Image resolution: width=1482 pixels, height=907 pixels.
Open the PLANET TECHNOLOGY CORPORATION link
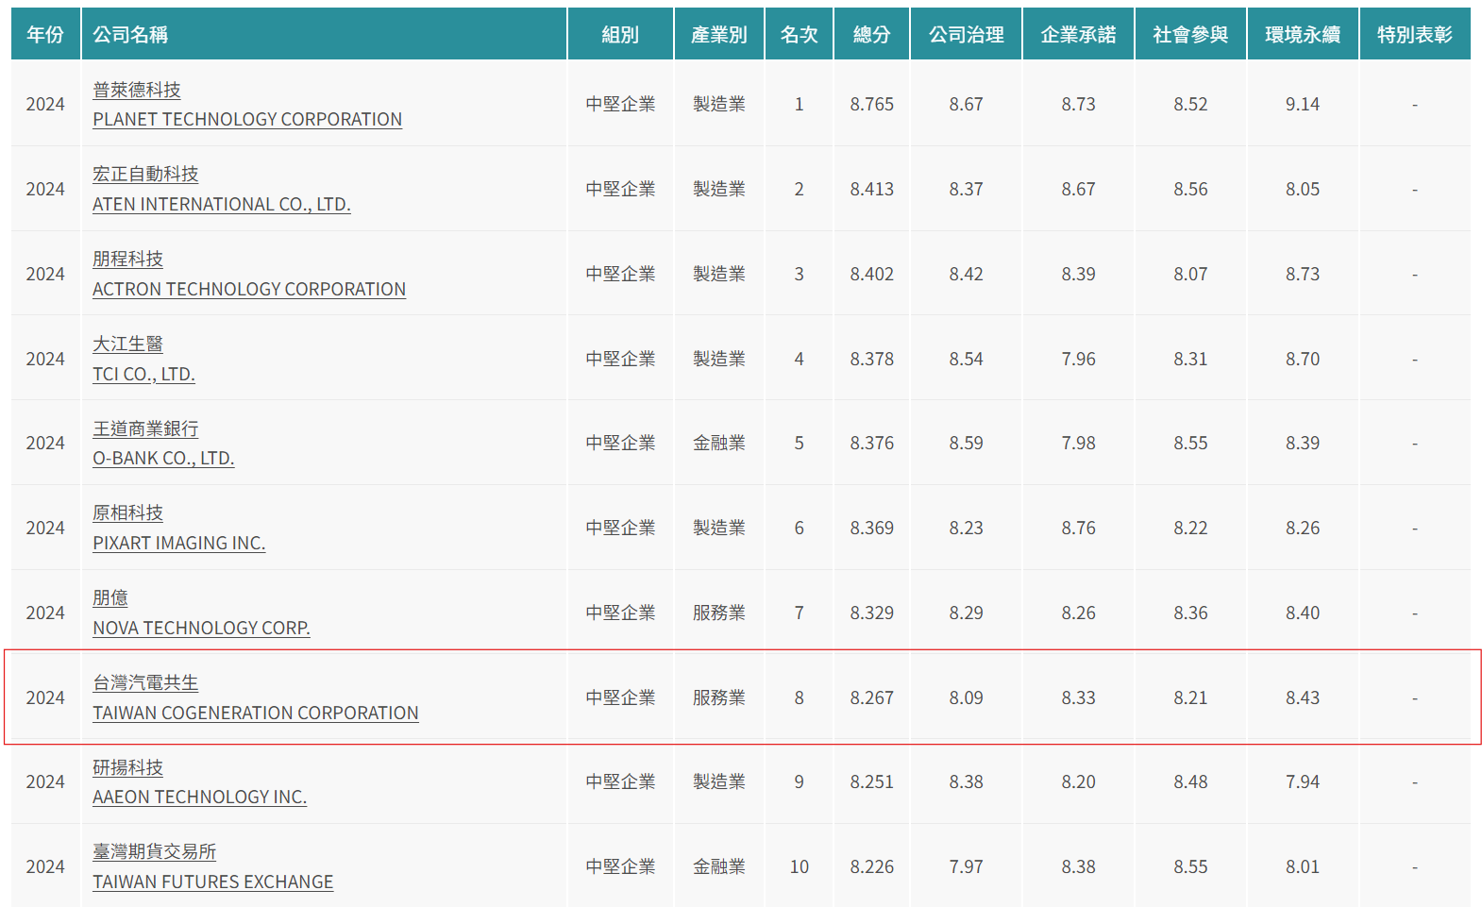[246, 119]
